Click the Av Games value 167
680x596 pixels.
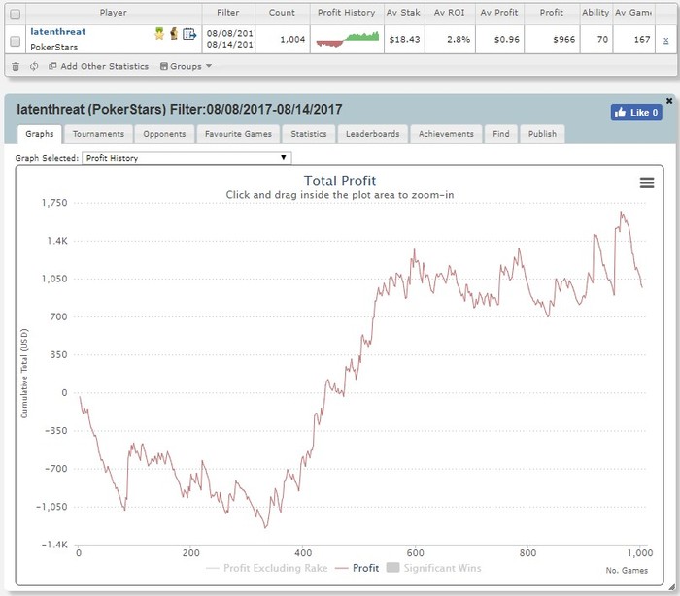[642, 40]
